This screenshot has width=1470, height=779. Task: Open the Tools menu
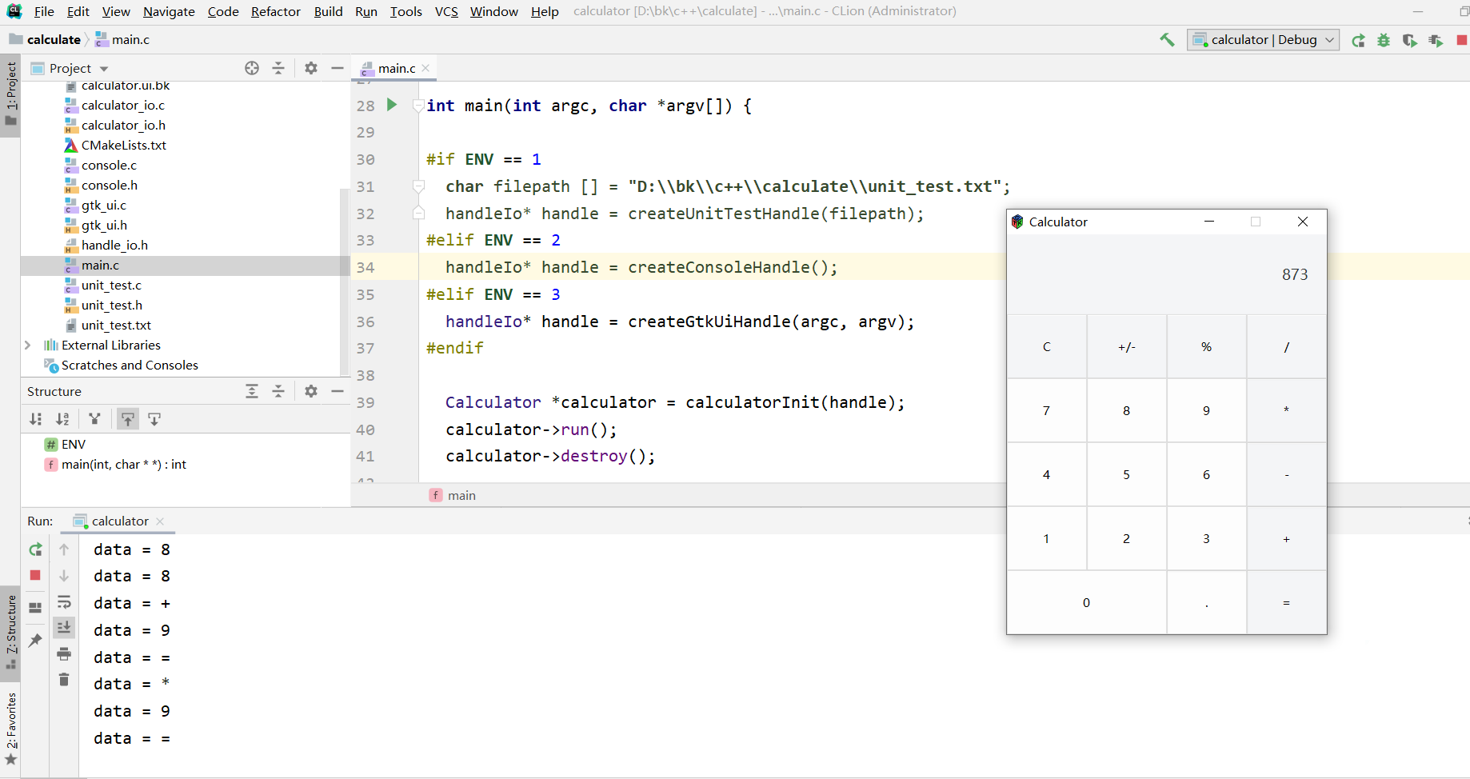tap(405, 11)
